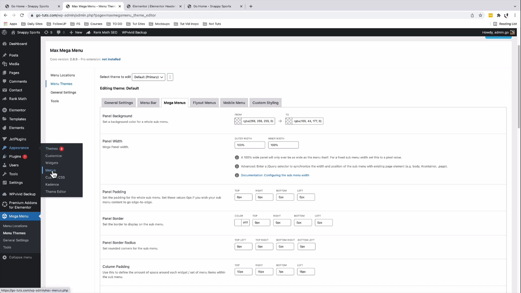Viewport: 521px width, 293px height.
Task: Pick Panel Background FROM color swatch
Action: pyautogui.click(x=238, y=121)
